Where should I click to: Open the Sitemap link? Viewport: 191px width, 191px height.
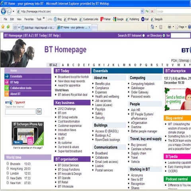(x=184, y=60)
